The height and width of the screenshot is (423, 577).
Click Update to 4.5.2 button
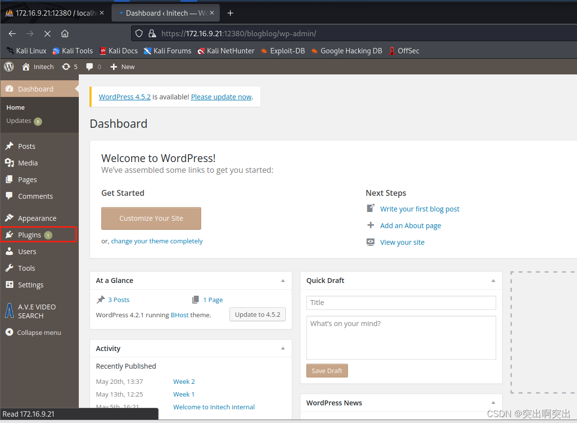(257, 314)
